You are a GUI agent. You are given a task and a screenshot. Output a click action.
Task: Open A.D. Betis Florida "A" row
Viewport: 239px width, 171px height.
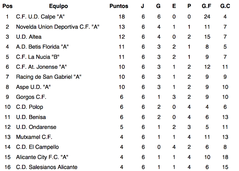43,47
